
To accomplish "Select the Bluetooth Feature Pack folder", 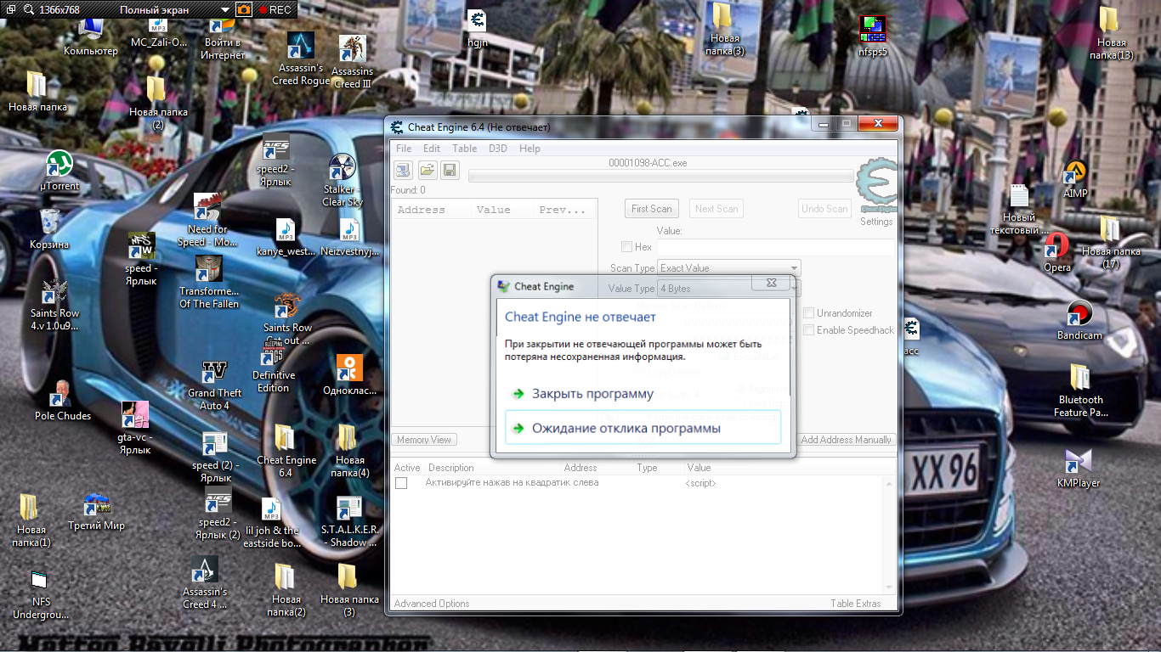I will tap(1081, 391).
